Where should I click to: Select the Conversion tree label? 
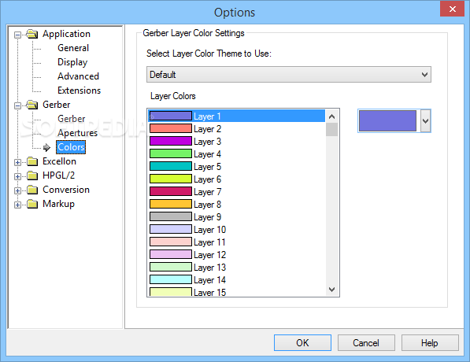(x=66, y=190)
